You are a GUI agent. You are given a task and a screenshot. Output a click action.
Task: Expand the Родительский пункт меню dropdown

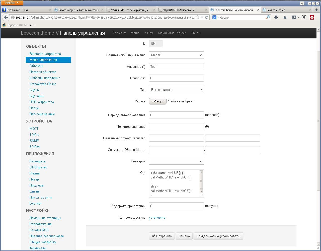tap(176, 55)
